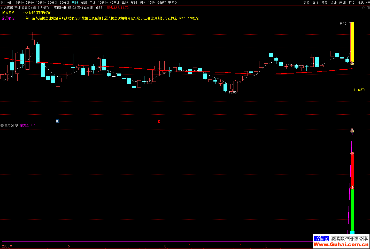Click the 深股通标的 style tag
This screenshot has width=370, height=249.
(x=44, y=13)
